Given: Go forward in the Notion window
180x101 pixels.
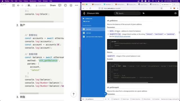Looking at the screenshot, I should (x=22, y=5).
